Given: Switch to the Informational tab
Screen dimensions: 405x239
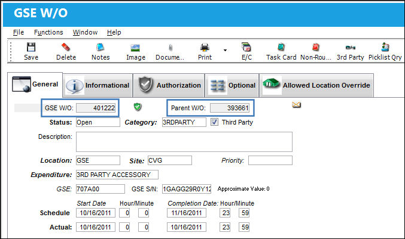Looking at the screenshot, I should (x=98, y=85).
